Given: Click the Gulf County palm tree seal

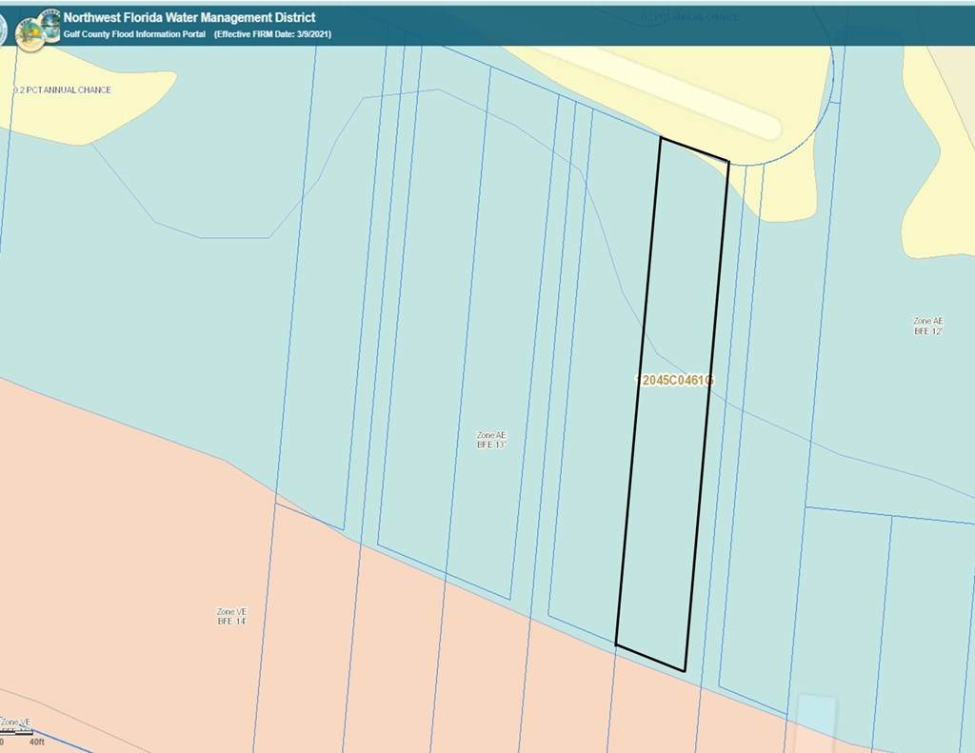Looking at the screenshot, I should [29, 34].
